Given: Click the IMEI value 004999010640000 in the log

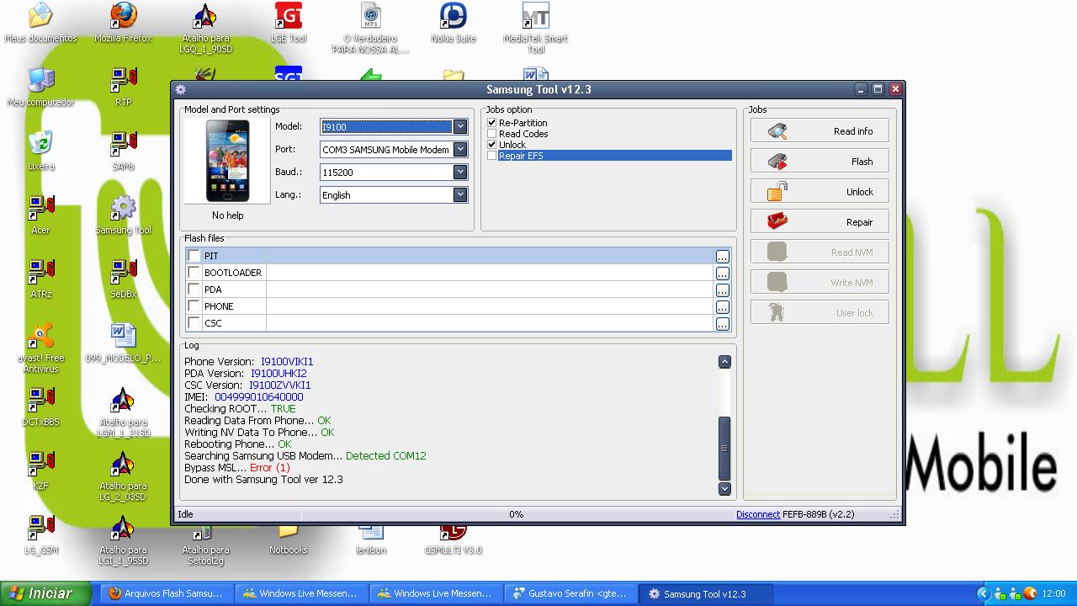Looking at the screenshot, I should click(259, 397).
